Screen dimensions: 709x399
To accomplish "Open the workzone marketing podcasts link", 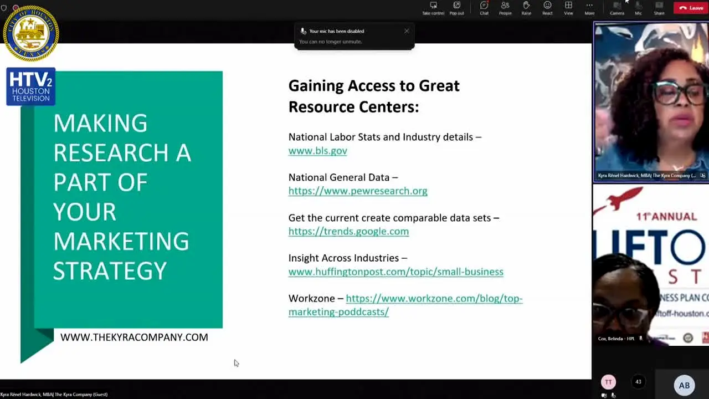I will (405, 305).
